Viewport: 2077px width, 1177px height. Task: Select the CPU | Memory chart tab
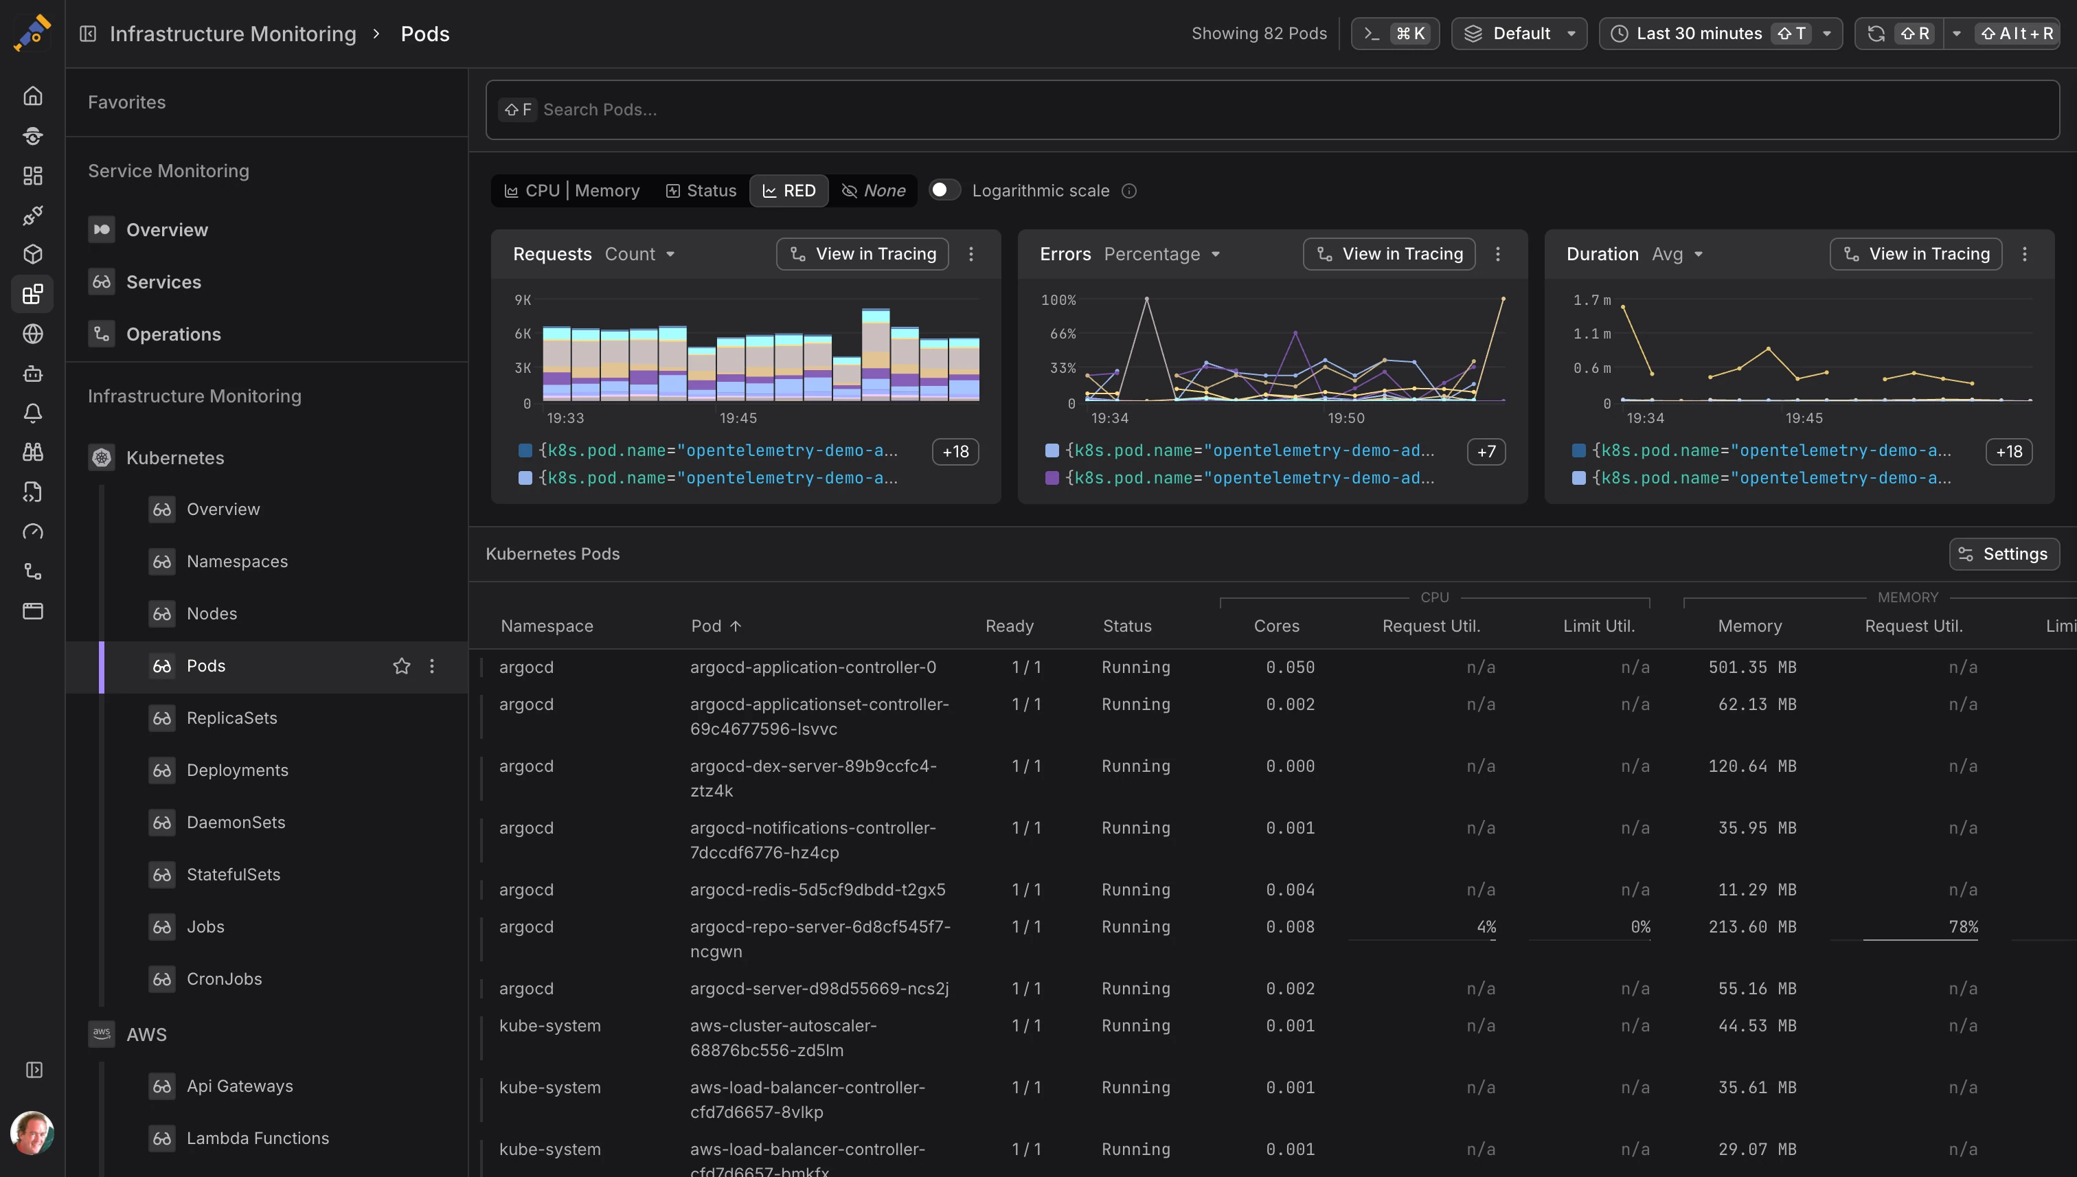pyautogui.click(x=572, y=191)
